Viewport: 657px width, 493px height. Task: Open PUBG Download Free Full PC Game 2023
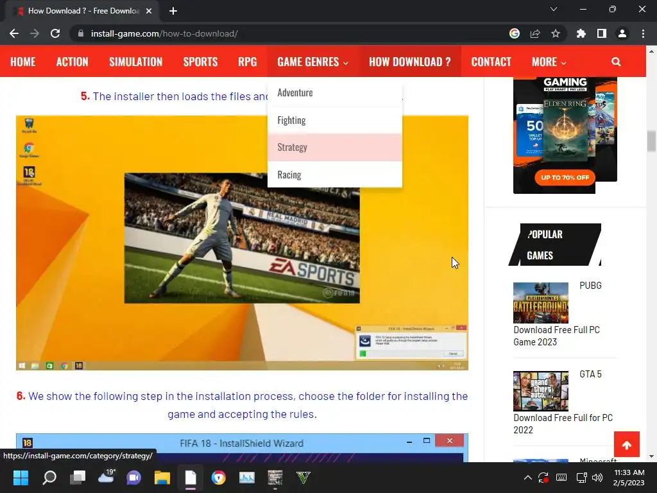coord(556,336)
